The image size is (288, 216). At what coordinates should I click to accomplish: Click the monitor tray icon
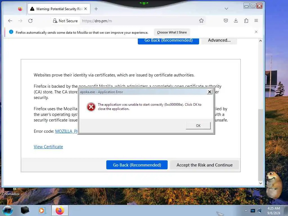coord(253,211)
